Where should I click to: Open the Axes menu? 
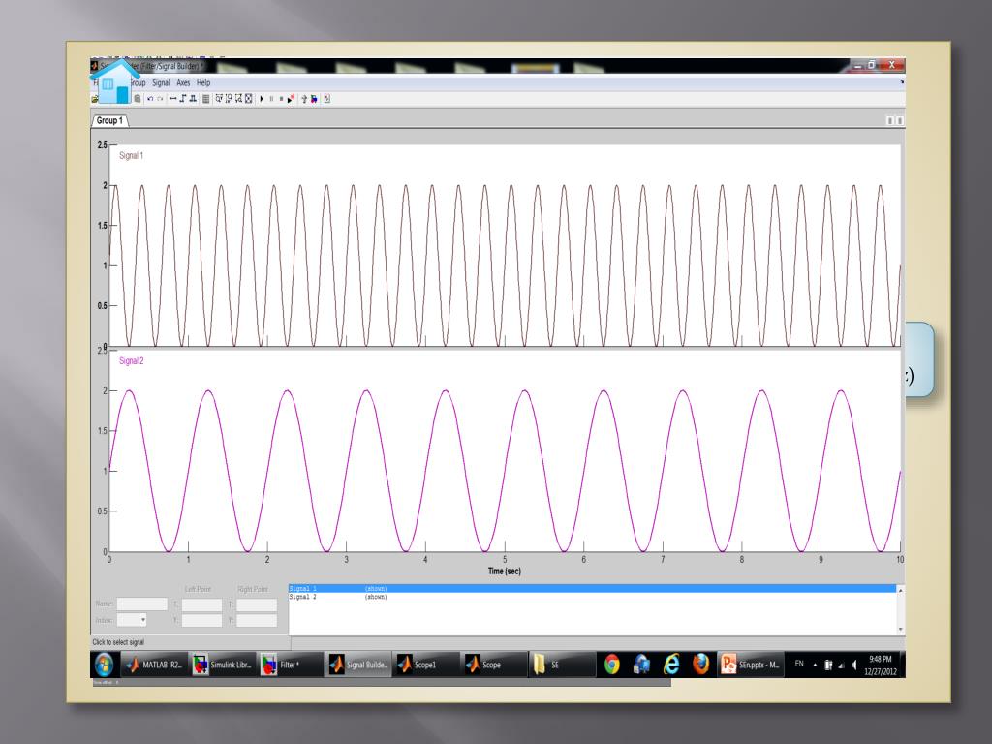(183, 83)
